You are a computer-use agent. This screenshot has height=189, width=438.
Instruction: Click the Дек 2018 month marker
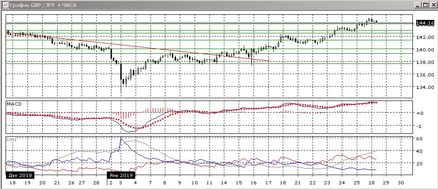coord(20,176)
